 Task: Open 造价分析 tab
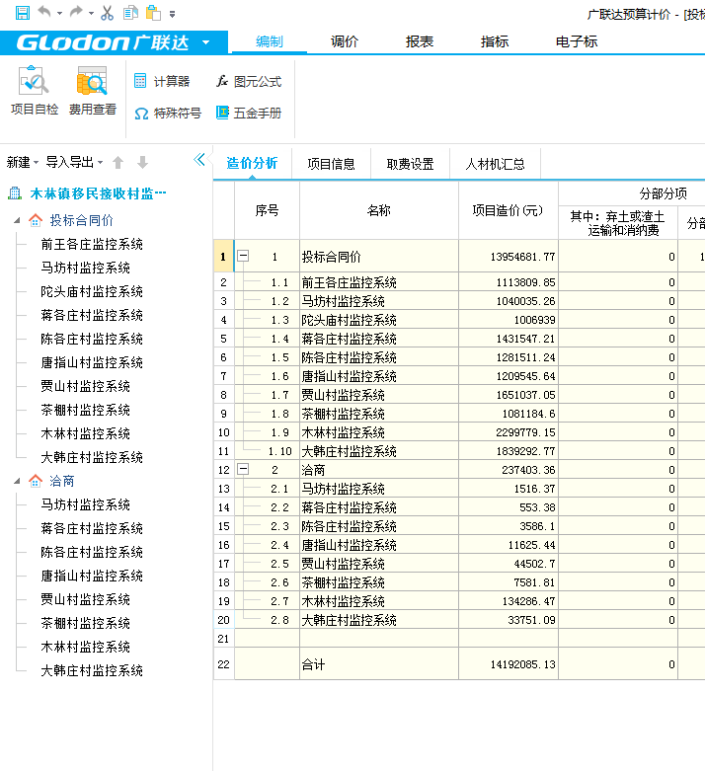252,163
